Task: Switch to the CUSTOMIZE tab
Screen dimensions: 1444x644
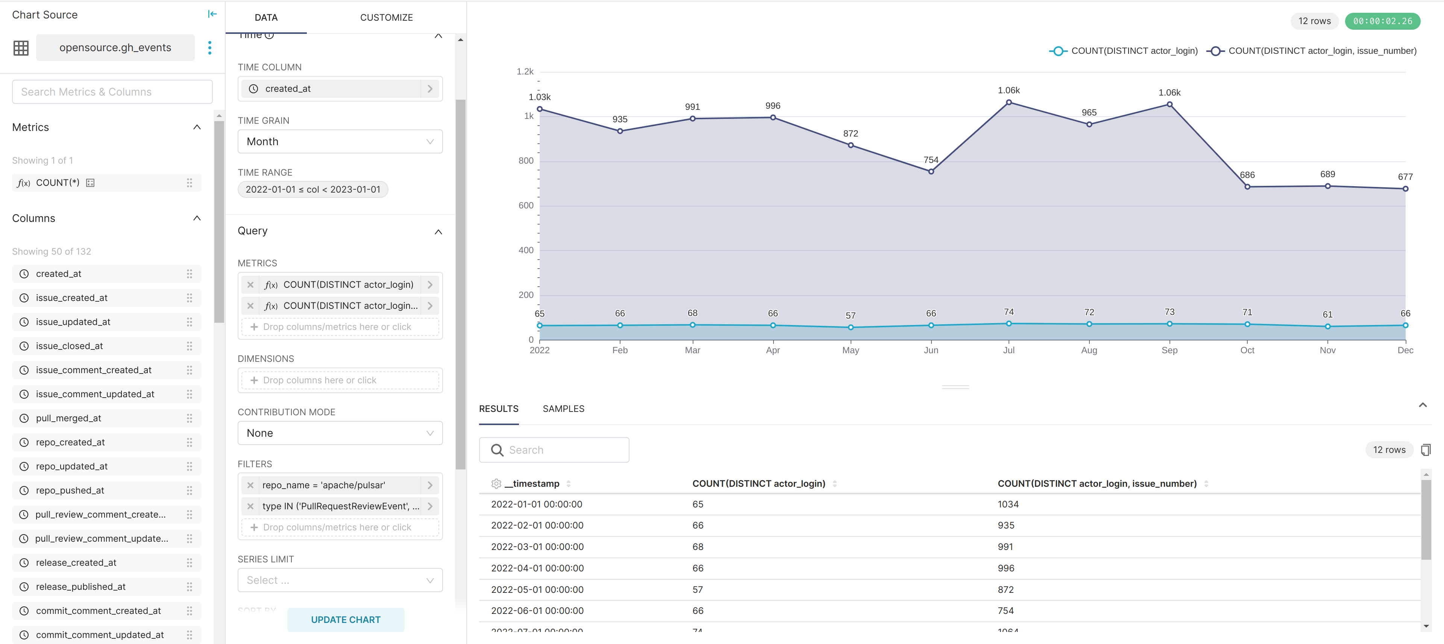Action: [386, 17]
